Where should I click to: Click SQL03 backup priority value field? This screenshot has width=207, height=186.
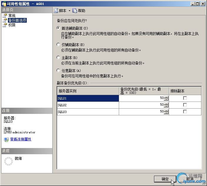pyautogui.click(x=141, y=112)
